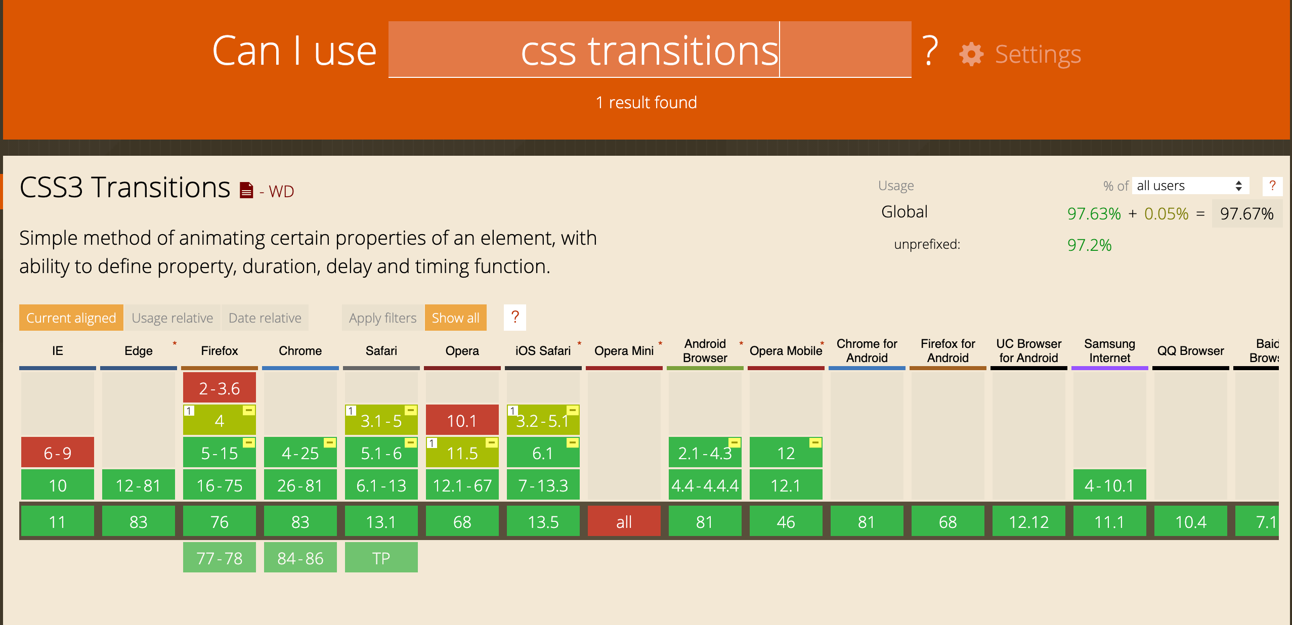Expand the Chrome 84-86 future versions cell
1292x625 pixels.
tap(300, 558)
